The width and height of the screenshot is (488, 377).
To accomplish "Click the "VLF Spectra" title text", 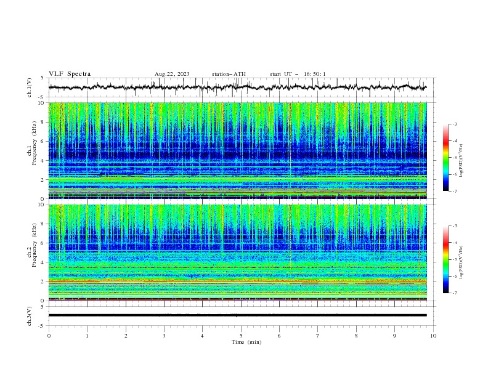I will pos(70,74).
